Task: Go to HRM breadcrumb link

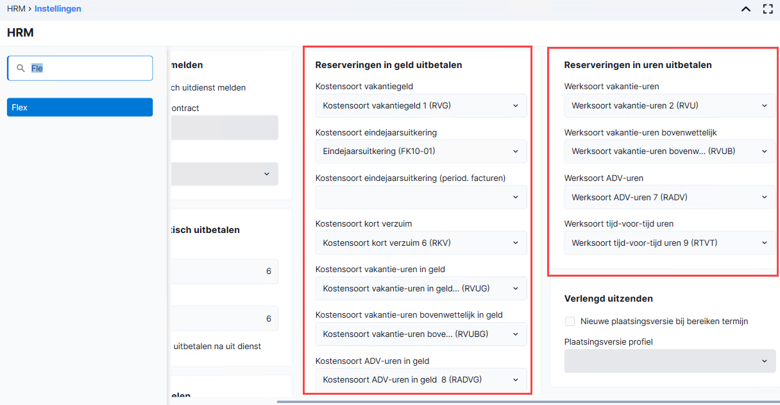Action: tap(16, 9)
